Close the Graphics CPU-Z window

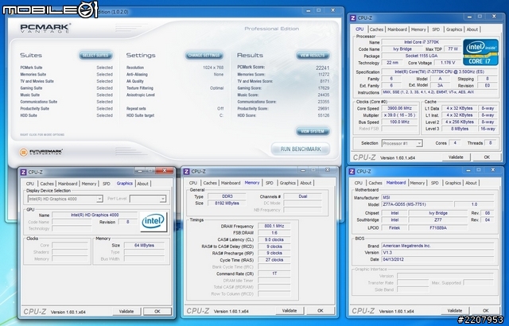pyautogui.click(x=165, y=170)
